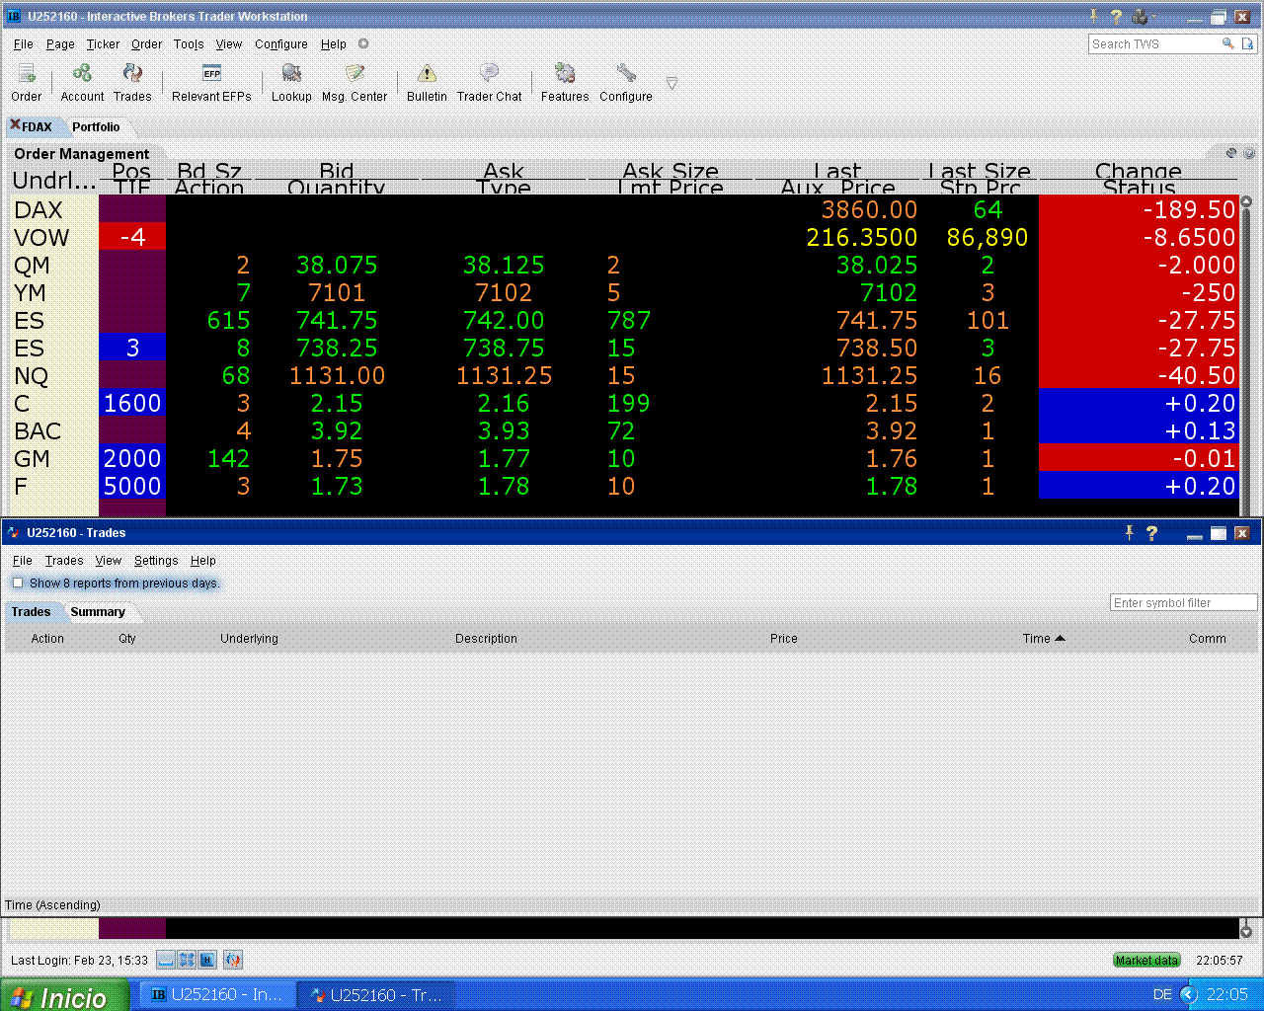This screenshot has width=1264, height=1011.
Task: Open the Features selector
Action: [565, 83]
